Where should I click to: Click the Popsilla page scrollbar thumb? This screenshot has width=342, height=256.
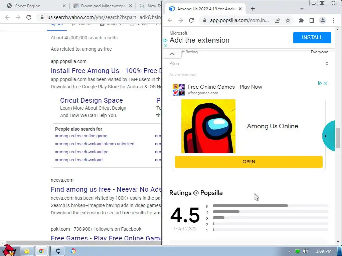(x=338, y=138)
